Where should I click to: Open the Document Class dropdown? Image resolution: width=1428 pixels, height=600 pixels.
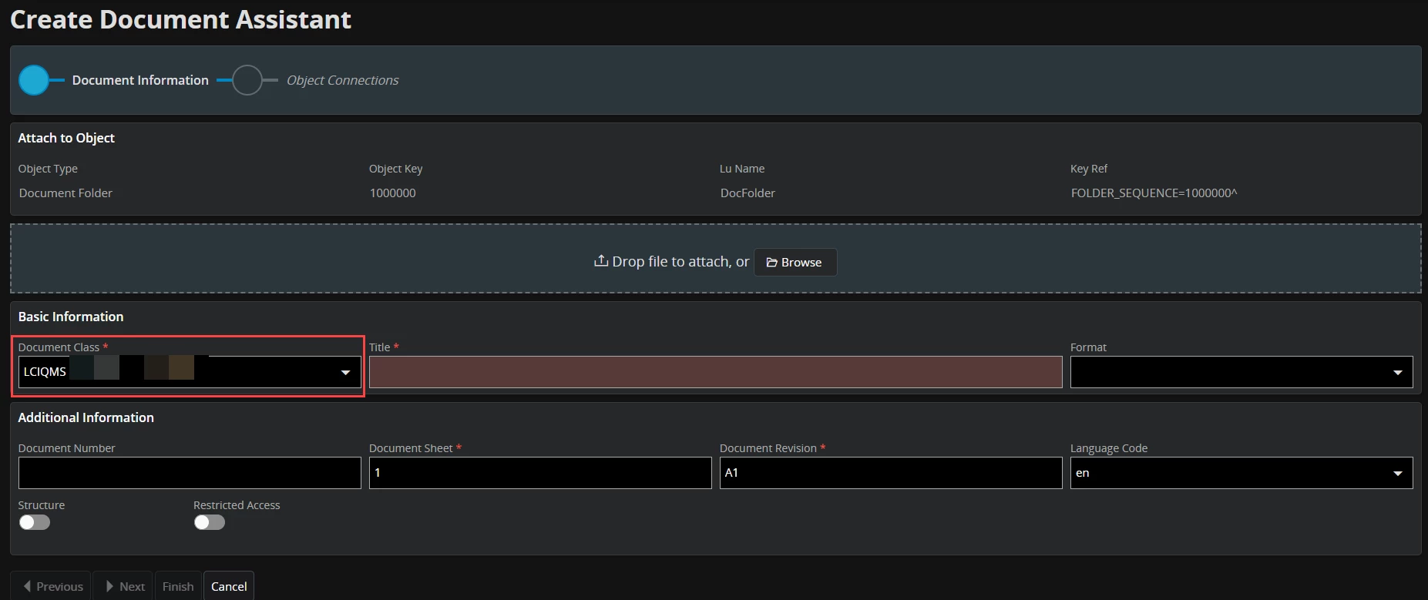[345, 373]
